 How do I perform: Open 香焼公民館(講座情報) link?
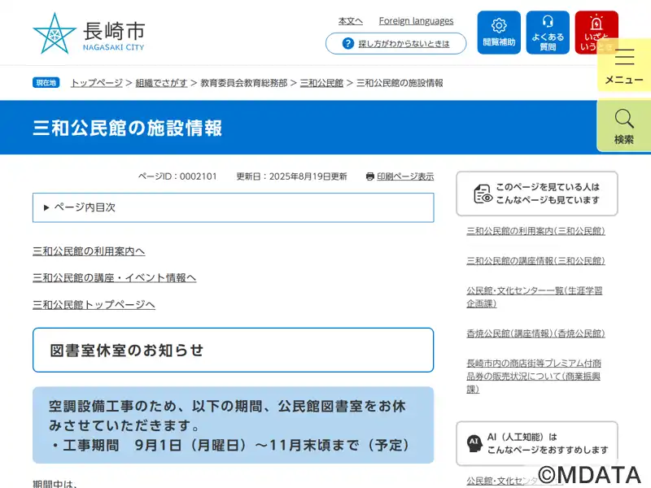coord(535,333)
